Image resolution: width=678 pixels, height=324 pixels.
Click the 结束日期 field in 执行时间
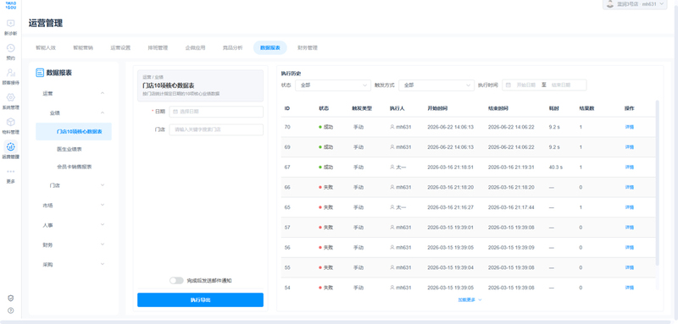pos(561,85)
